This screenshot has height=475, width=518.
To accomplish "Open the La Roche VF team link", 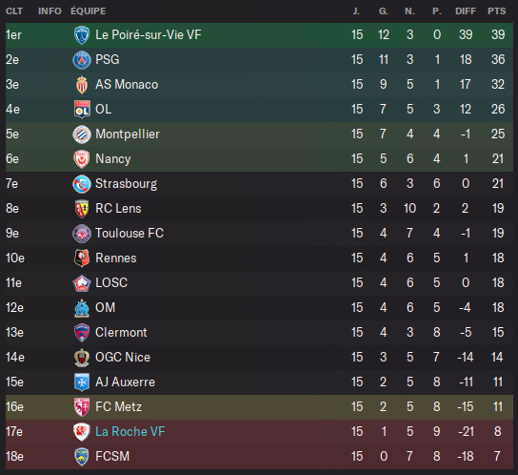I will [130, 432].
